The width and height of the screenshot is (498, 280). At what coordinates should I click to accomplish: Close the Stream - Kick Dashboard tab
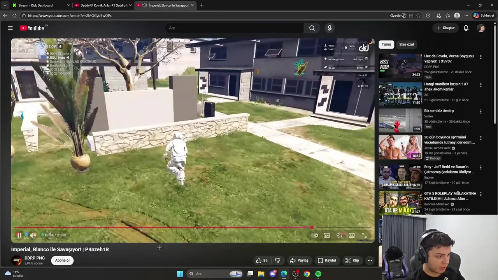tap(68, 5)
